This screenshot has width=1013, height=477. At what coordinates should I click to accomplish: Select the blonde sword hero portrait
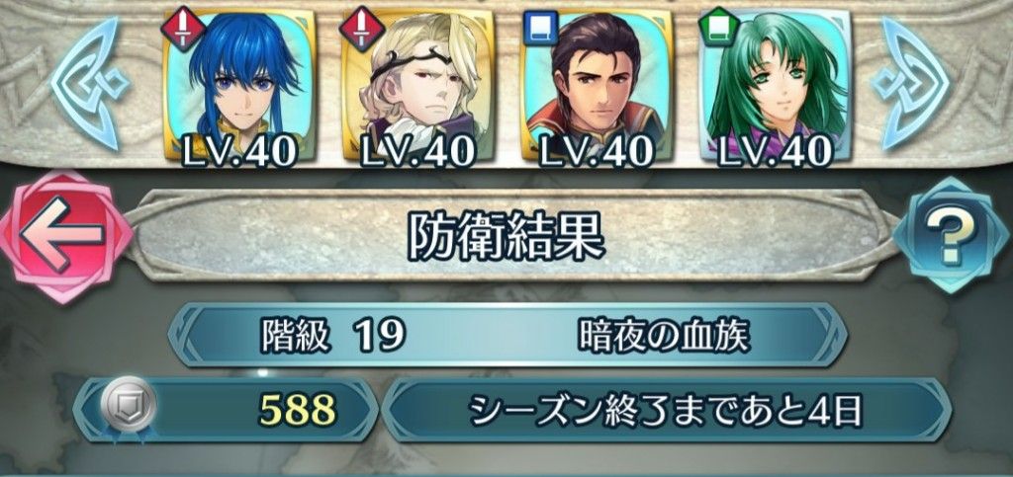[x=418, y=85]
